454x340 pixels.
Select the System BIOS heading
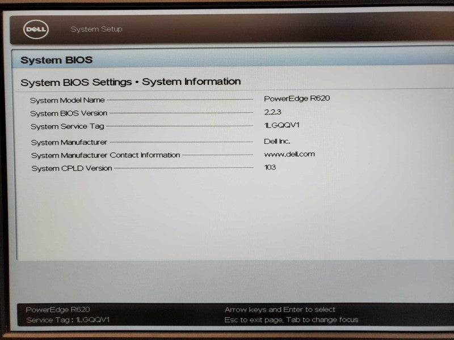click(x=56, y=60)
